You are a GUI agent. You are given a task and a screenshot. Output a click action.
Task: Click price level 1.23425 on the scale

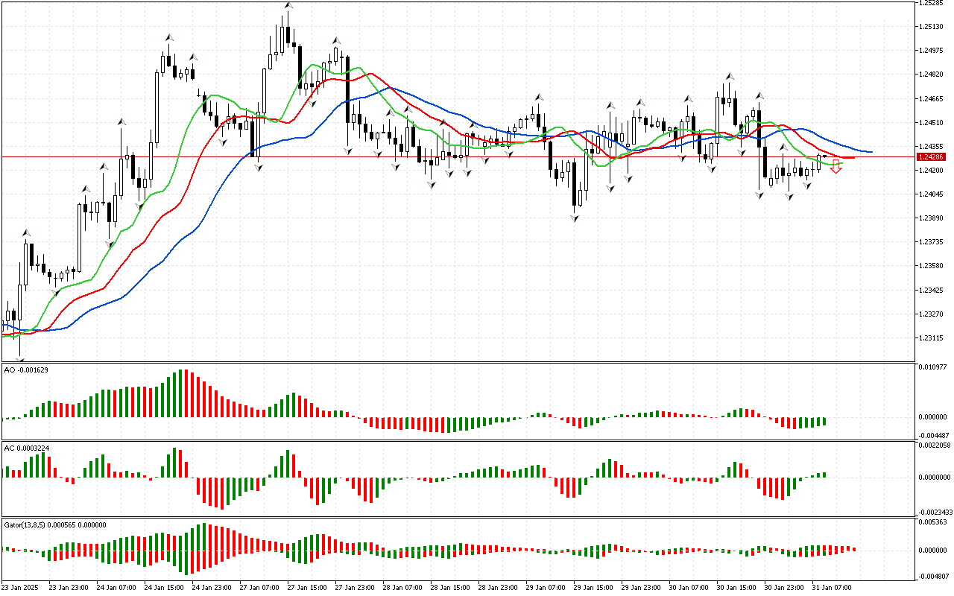click(x=932, y=291)
